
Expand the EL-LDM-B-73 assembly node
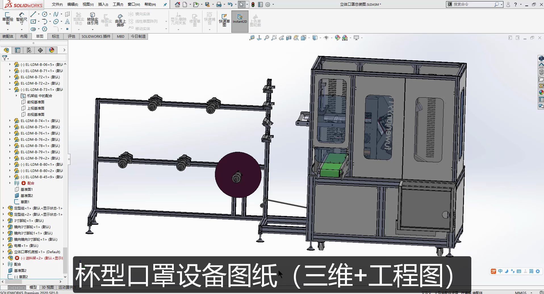pyautogui.click(x=10, y=89)
